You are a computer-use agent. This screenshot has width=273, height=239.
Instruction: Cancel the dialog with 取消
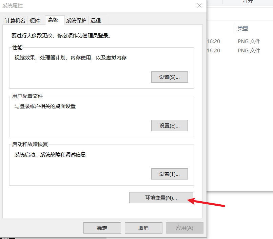tap(143, 228)
